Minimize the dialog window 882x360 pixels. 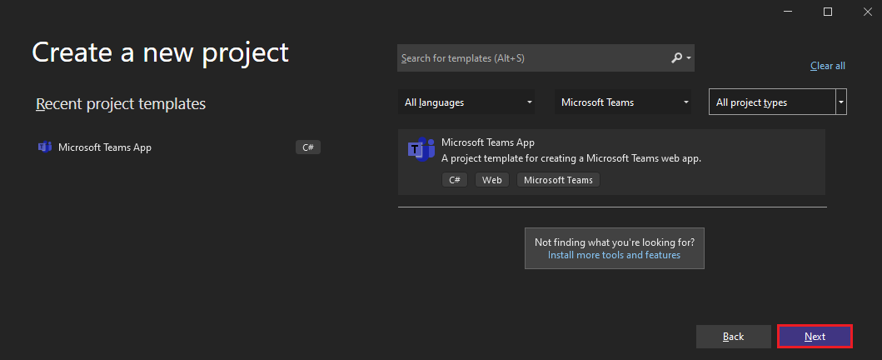(788, 12)
